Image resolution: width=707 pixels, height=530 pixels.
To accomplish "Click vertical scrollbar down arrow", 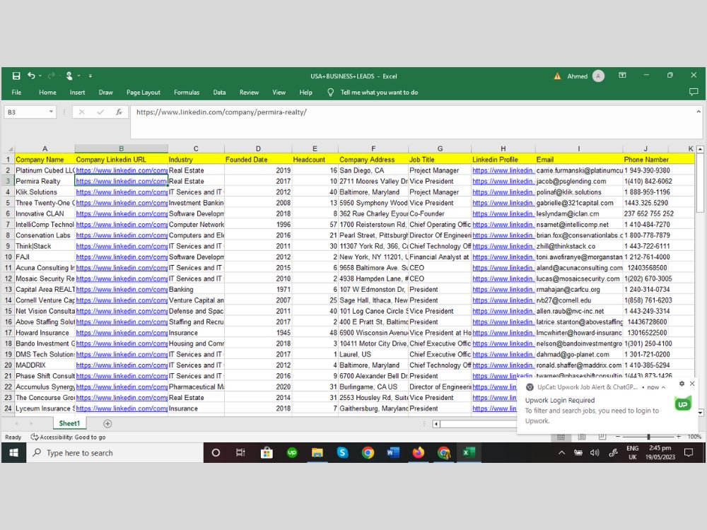I will point(700,413).
